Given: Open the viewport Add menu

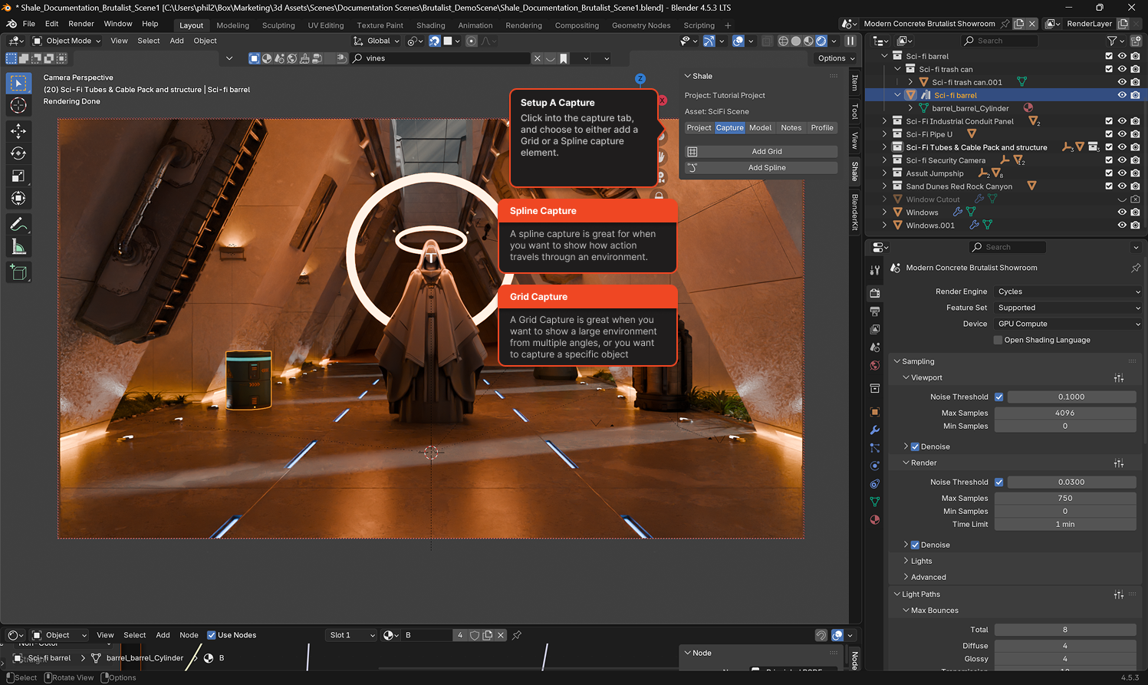Looking at the screenshot, I should pos(176,41).
